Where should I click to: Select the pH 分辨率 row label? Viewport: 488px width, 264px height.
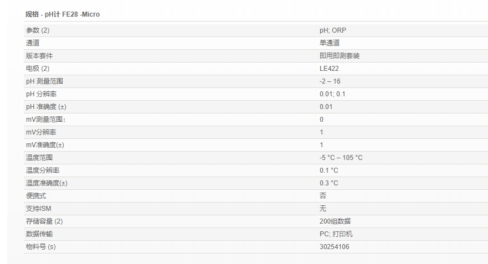(42, 94)
